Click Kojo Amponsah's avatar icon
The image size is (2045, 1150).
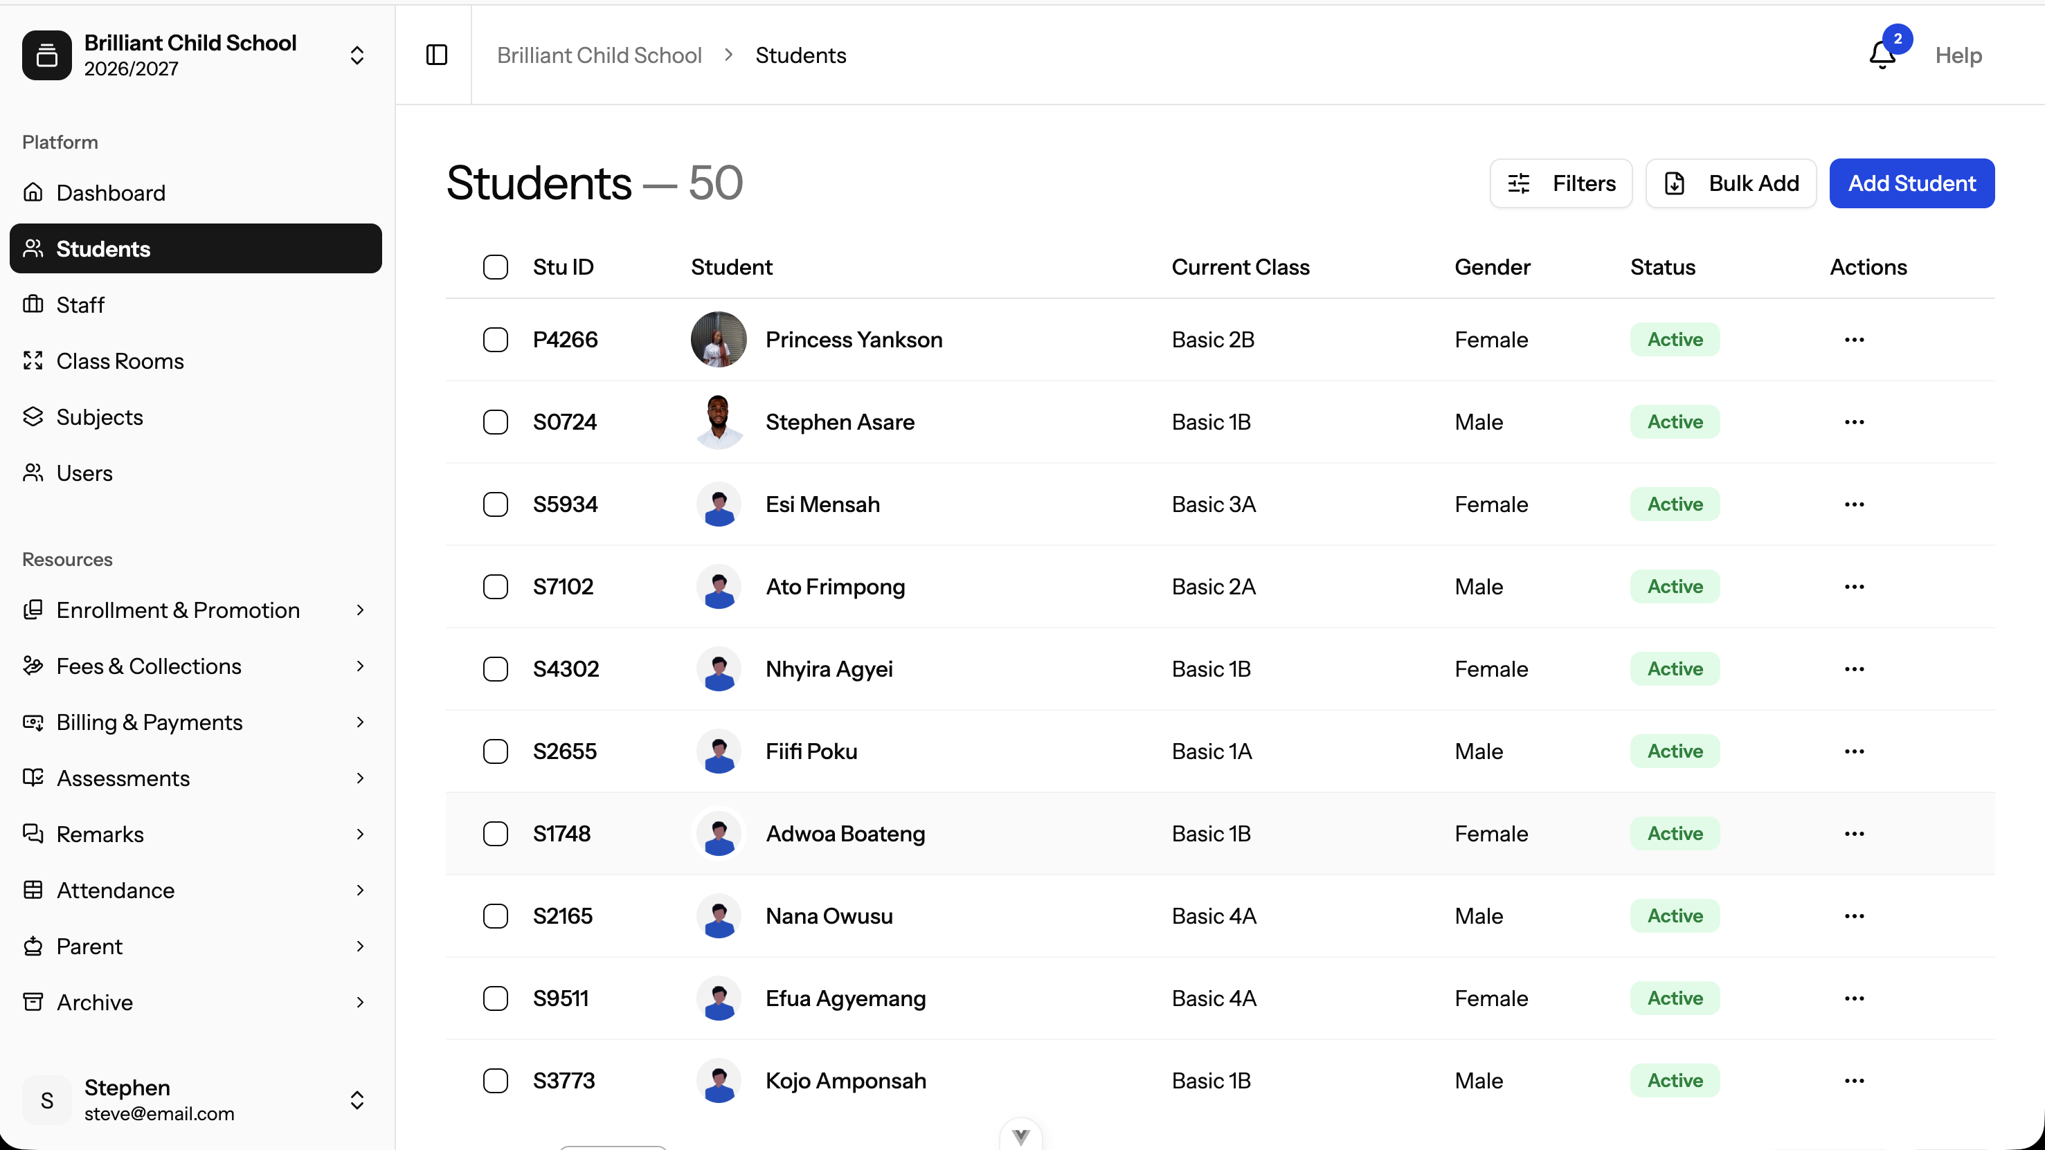[719, 1081]
